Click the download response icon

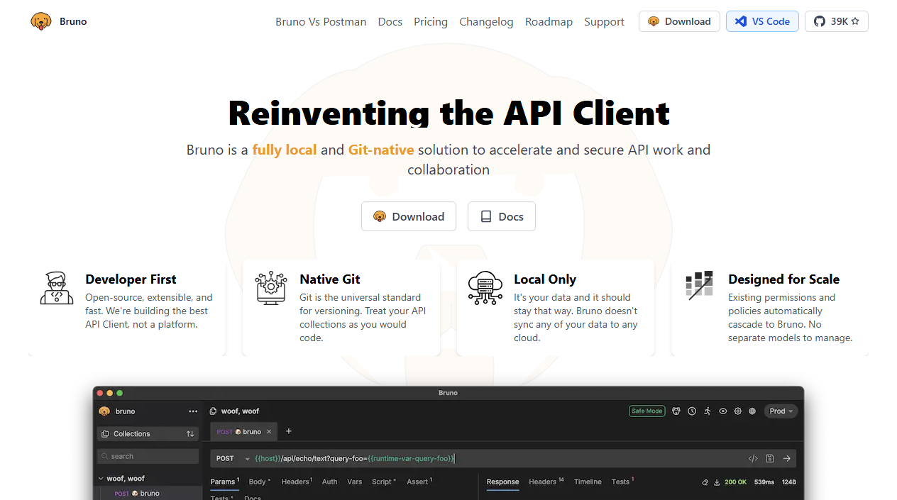click(717, 482)
